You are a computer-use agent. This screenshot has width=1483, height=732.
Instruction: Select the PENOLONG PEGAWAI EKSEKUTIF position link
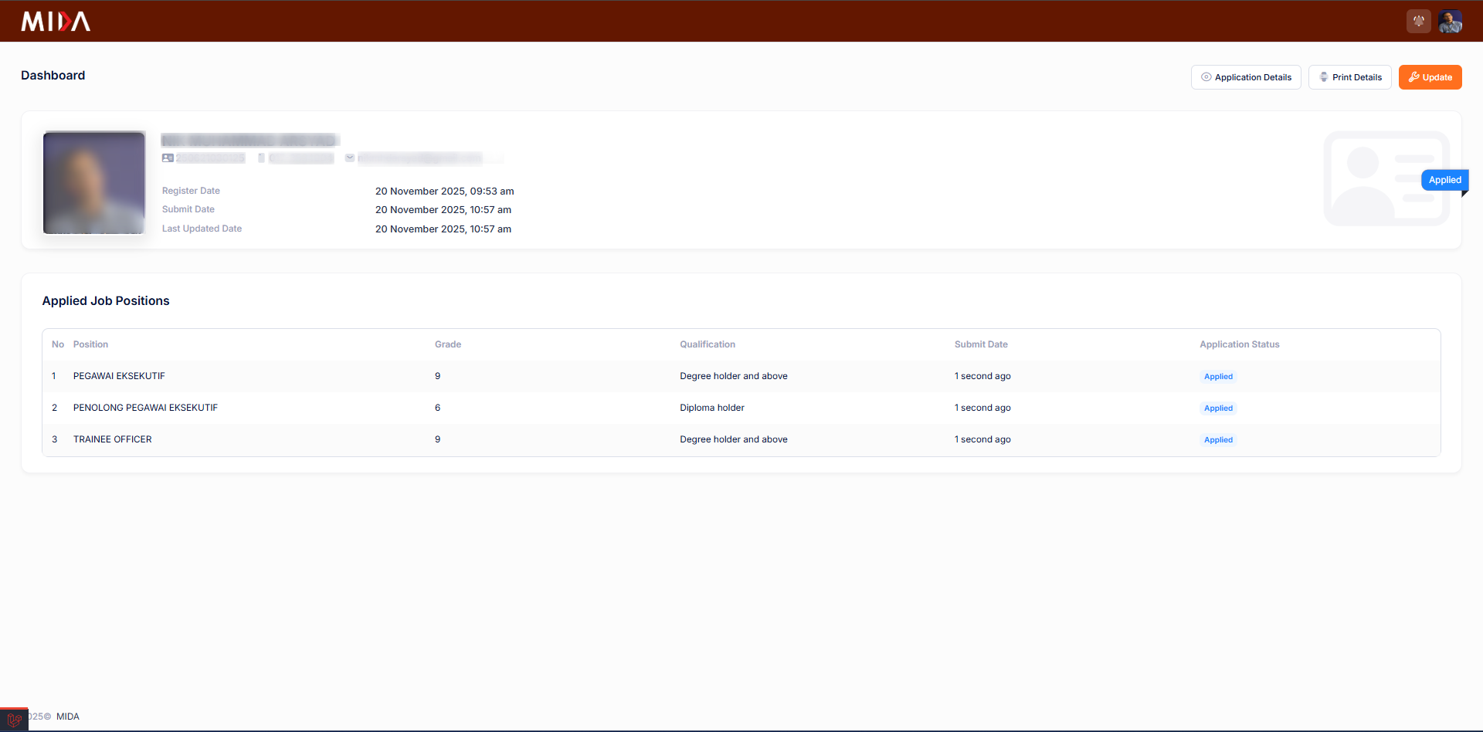coord(145,408)
